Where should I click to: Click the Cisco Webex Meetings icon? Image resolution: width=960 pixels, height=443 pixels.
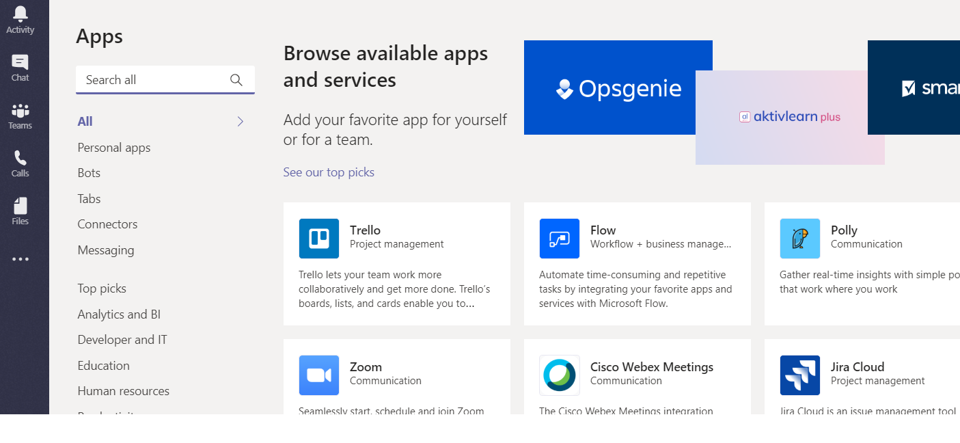(560, 375)
